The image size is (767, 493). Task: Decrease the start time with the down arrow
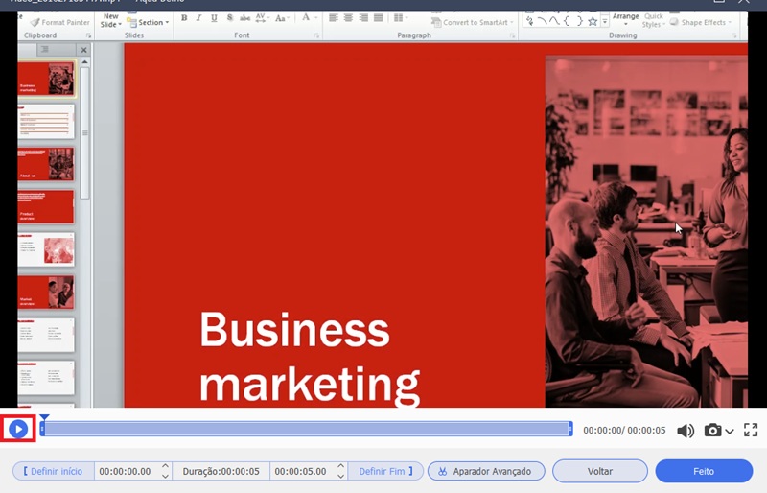click(x=165, y=476)
